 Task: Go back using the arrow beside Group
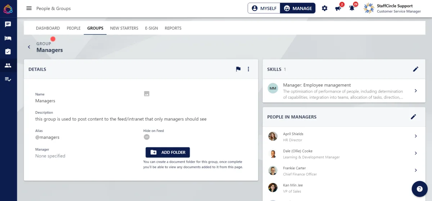pyautogui.click(x=29, y=47)
